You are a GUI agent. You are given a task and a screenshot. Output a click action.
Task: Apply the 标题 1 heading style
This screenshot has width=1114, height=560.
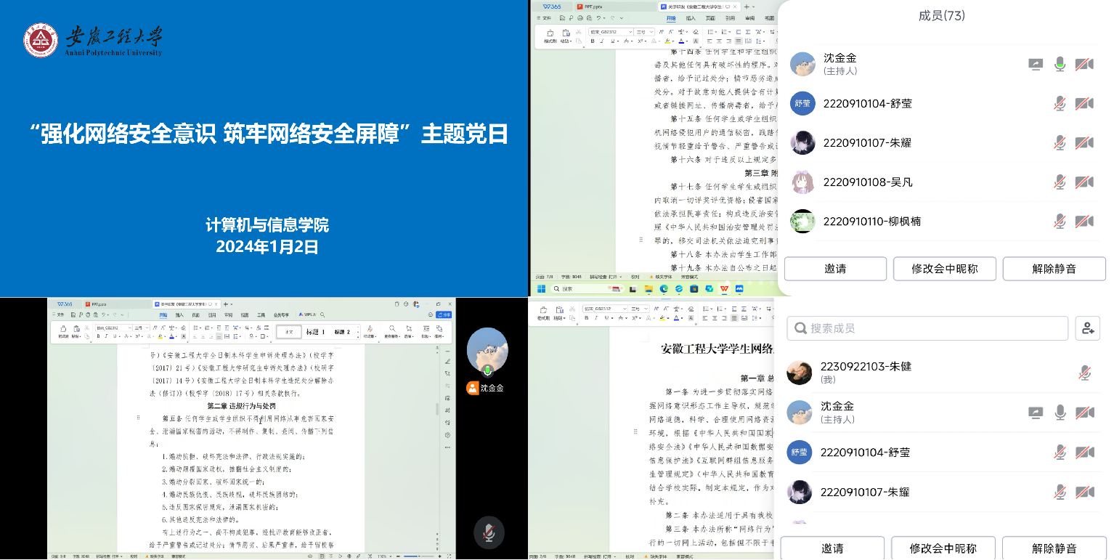click(x=314, y=332)
